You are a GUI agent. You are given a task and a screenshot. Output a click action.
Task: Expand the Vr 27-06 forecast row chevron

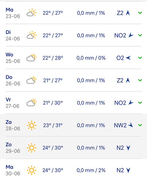(x=140, y=103)
